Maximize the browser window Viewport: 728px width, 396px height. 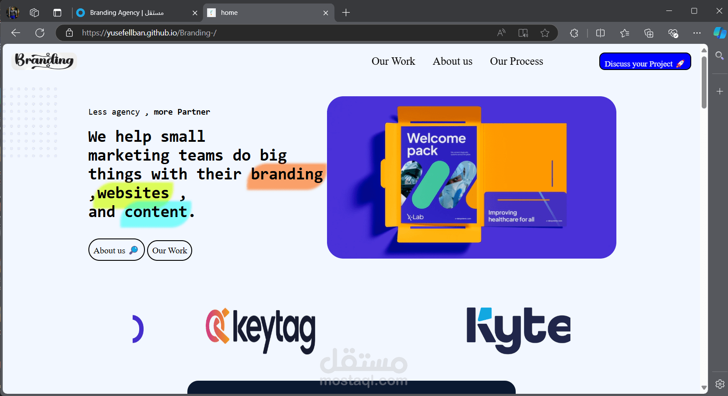694,11
